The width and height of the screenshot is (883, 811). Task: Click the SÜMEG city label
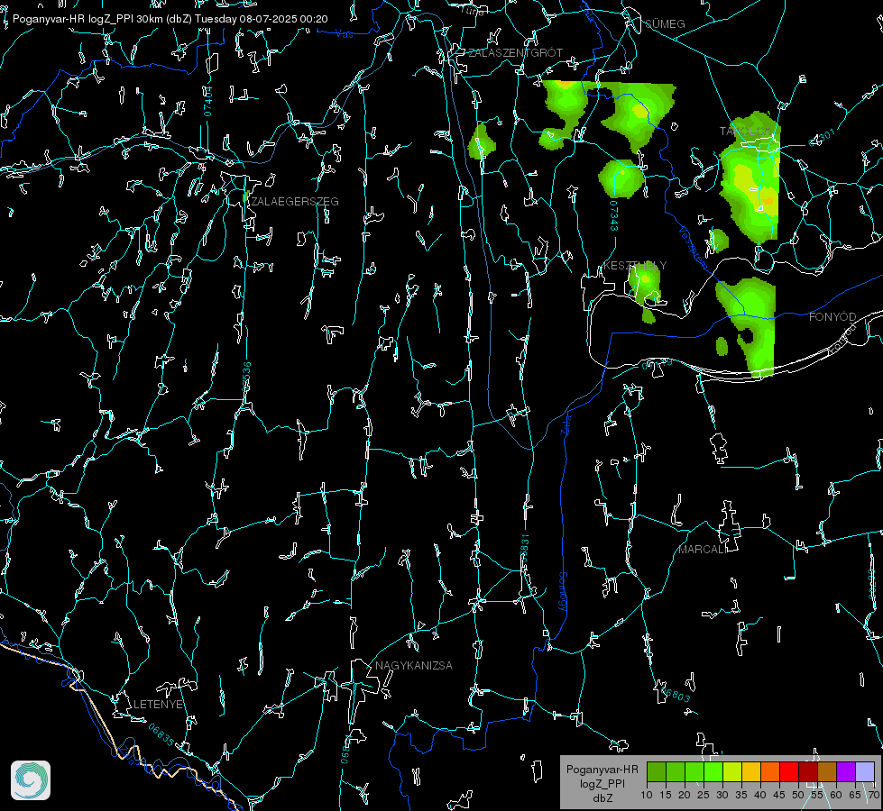tap(665, 24)
